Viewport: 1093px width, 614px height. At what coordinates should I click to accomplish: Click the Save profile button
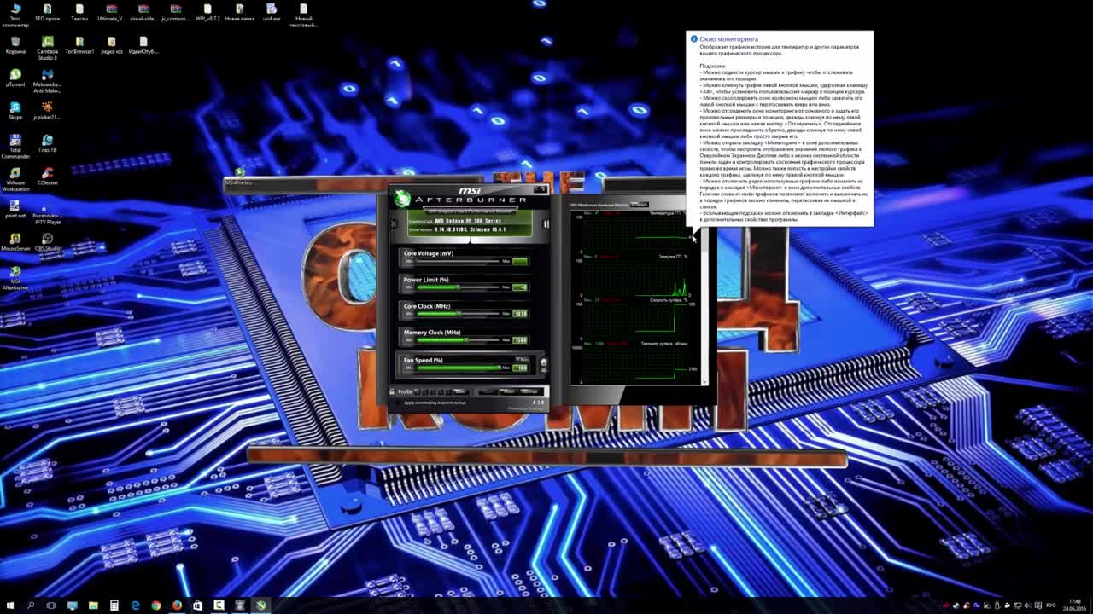[459, 391]
